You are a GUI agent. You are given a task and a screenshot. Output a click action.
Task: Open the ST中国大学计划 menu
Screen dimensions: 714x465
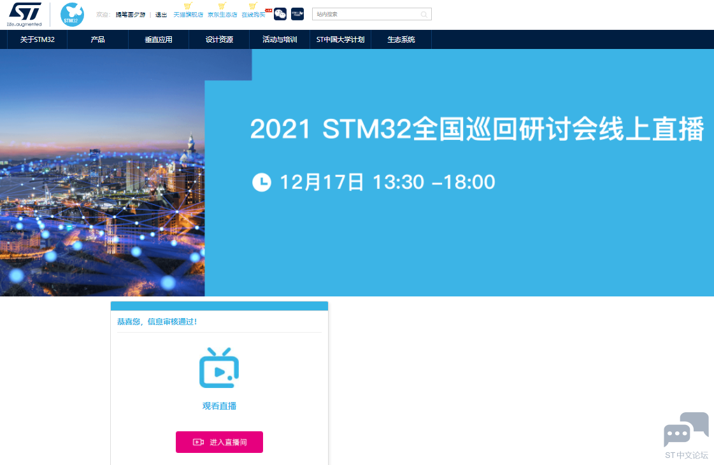pyautogui.click(x=341, y=39)
